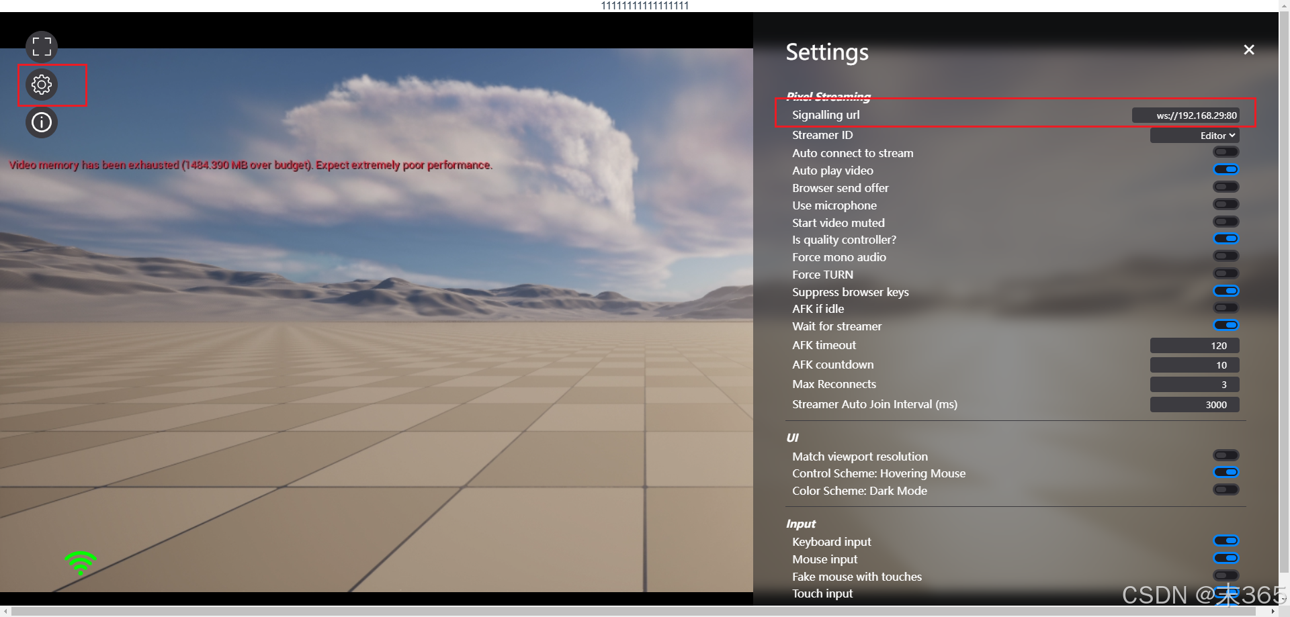Click the fullscreen icon
The image size is (1290, 617).
tap(41, 47)
